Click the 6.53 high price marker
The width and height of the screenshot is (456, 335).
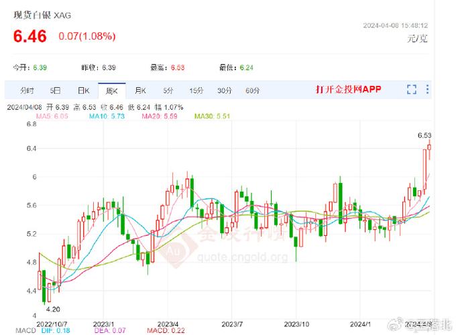pyautogui.click(x=424, y=135)
